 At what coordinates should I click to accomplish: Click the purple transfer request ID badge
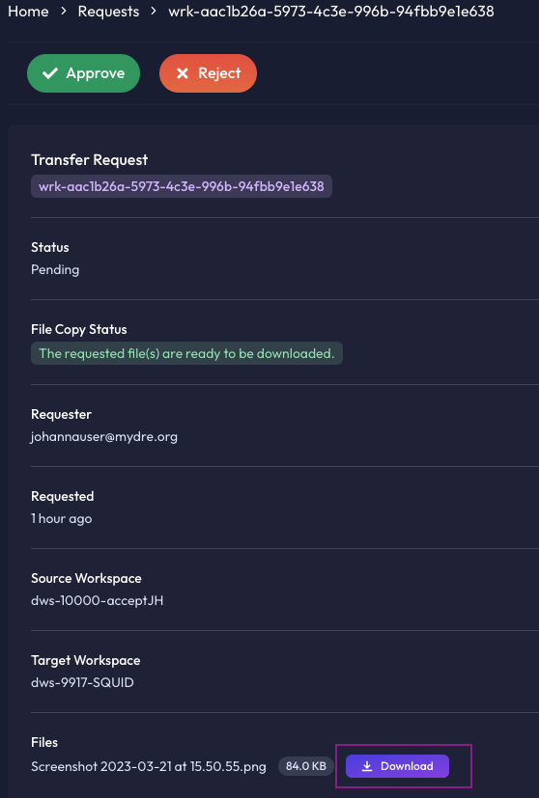tap(182, 186)
